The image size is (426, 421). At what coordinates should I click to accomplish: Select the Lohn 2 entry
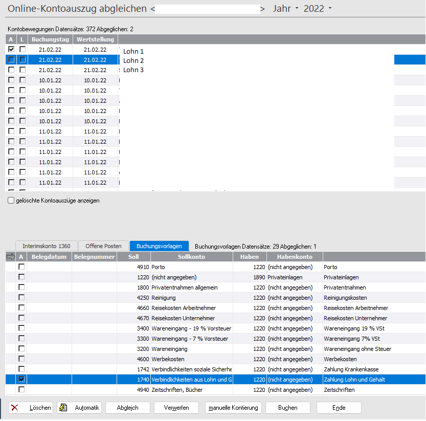click(x=133, y=60)
